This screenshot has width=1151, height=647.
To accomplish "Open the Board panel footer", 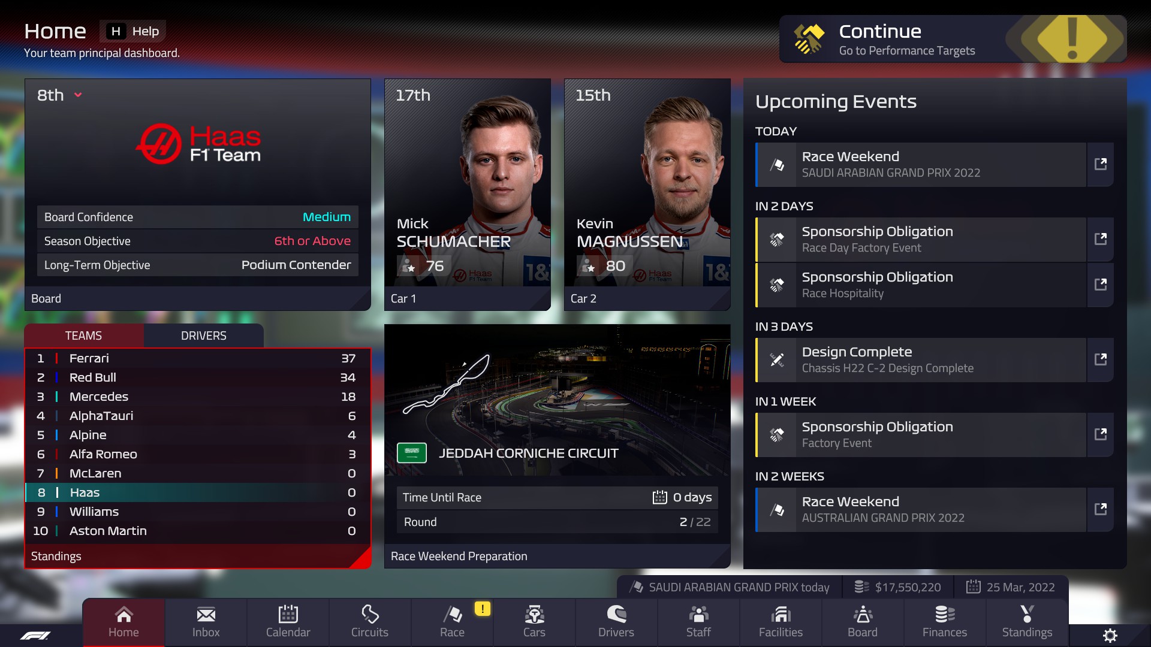I will point(197,298).
